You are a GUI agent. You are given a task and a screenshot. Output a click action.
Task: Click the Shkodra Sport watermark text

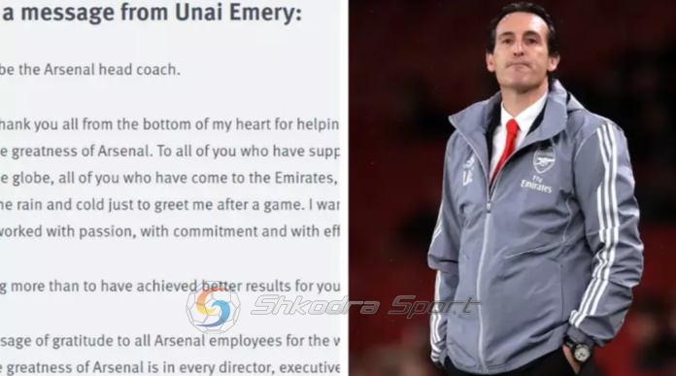tap(365, 306)
